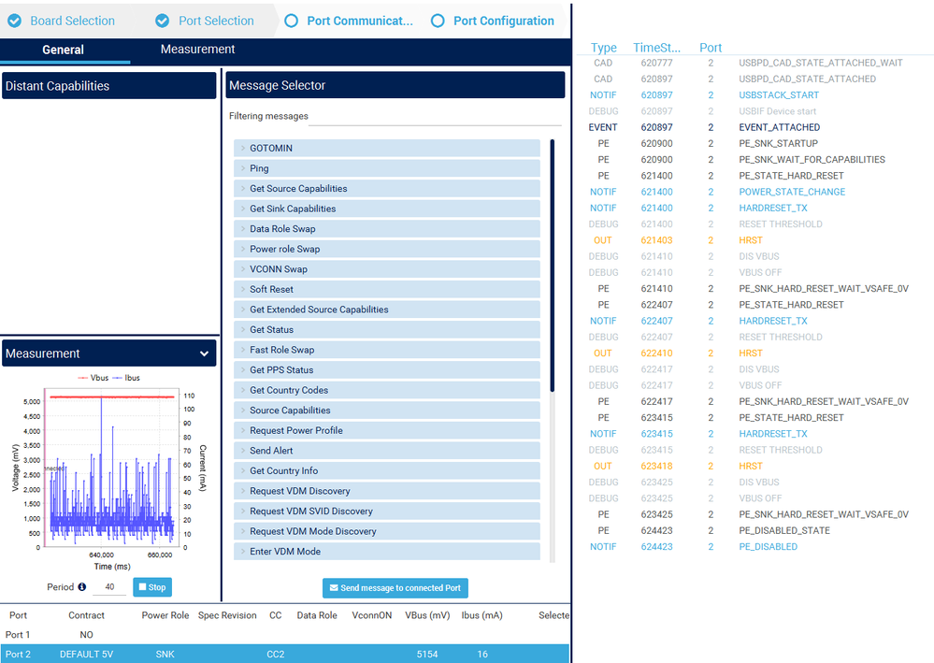Click the Ibus legend marker
The image size is (934, 663).
coord(117,378)
